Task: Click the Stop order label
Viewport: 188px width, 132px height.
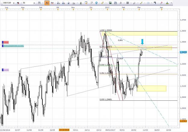Action: [x=6, y=42]
